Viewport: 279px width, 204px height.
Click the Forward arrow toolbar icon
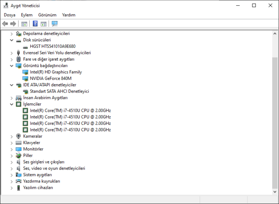click(13, 23)
